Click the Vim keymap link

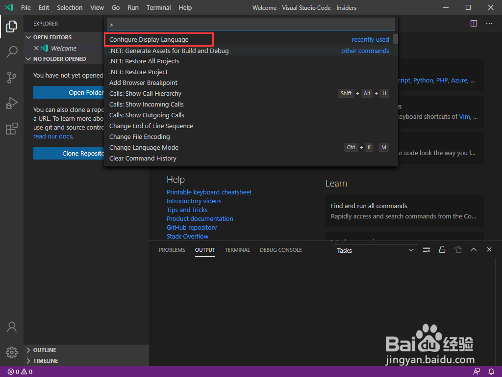coord(465,117)
